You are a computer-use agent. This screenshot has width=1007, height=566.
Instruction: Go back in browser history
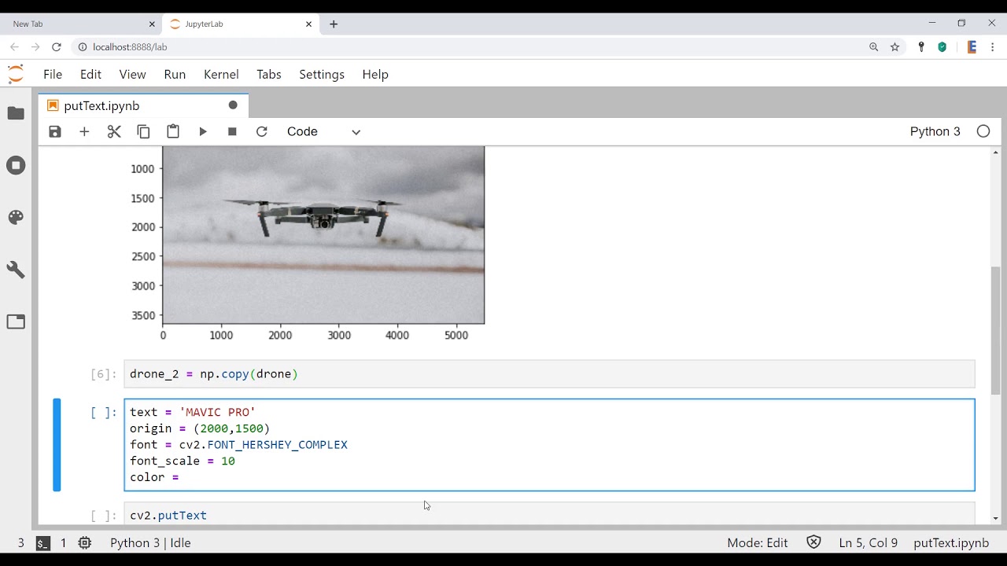pos(14,47)
